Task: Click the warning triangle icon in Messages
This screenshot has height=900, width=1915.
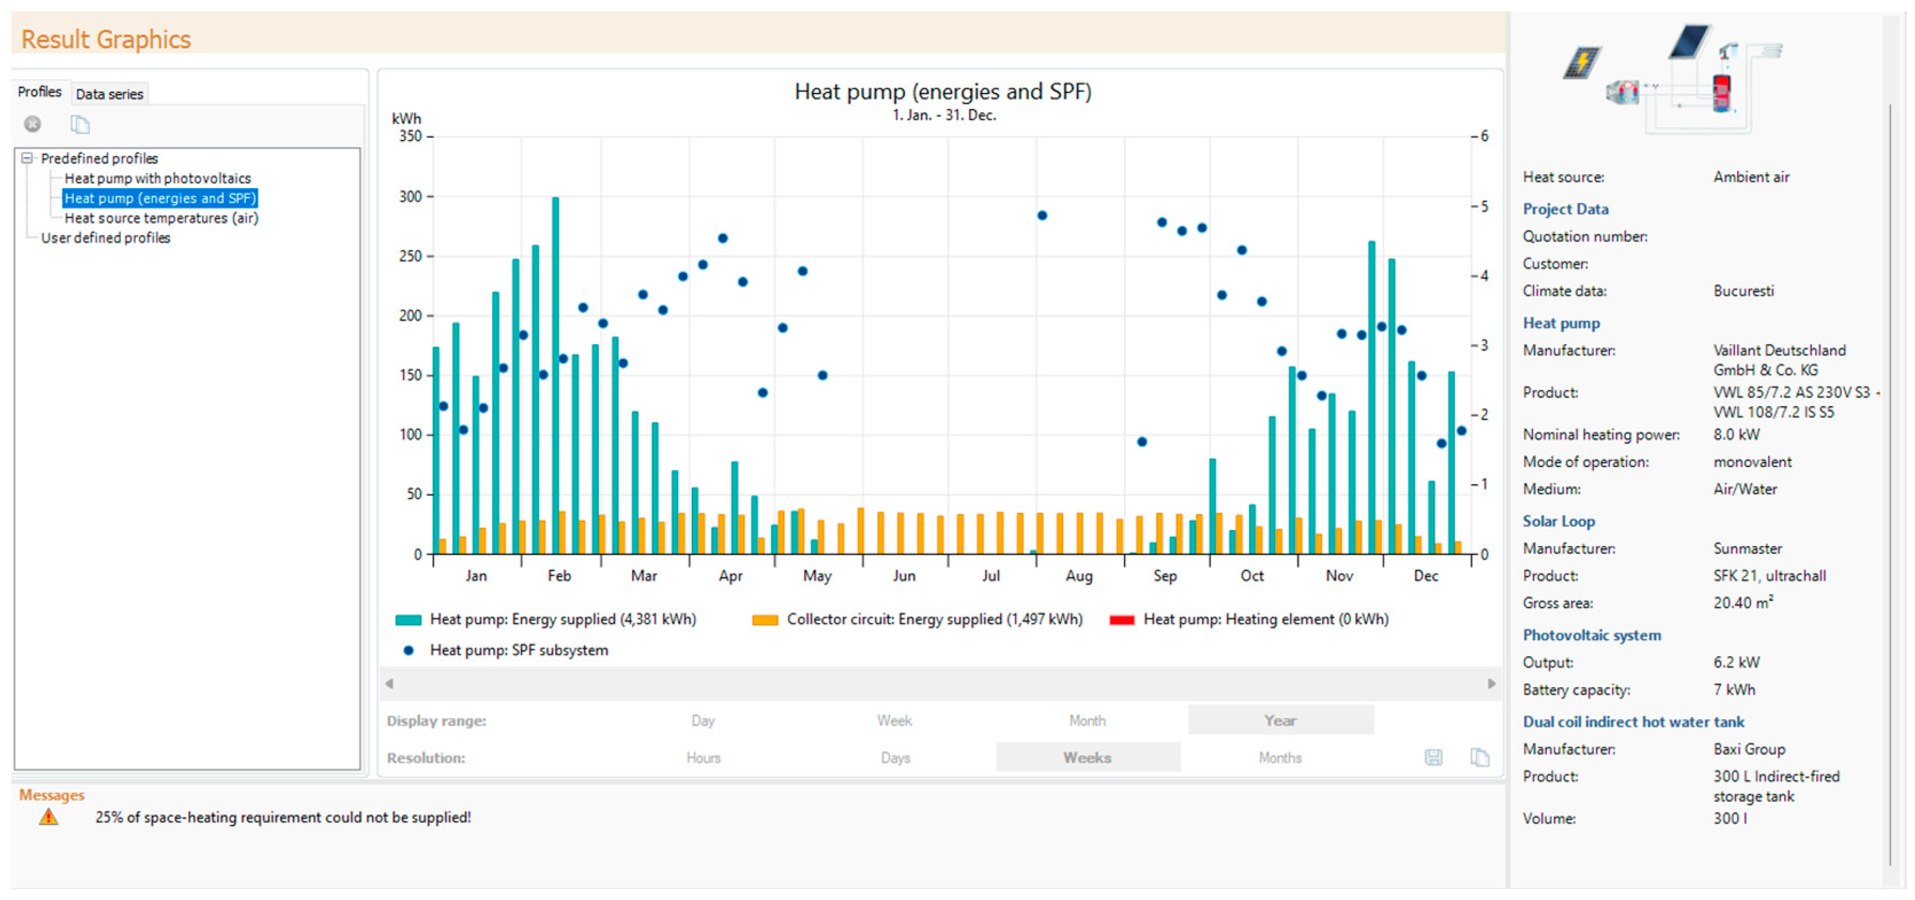Action: (48, 817)
